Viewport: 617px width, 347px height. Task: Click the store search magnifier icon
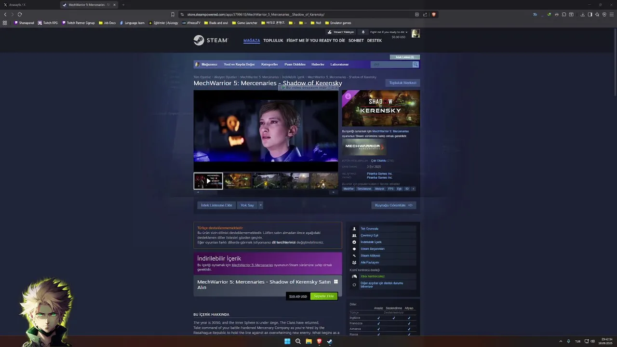point(416,64)
